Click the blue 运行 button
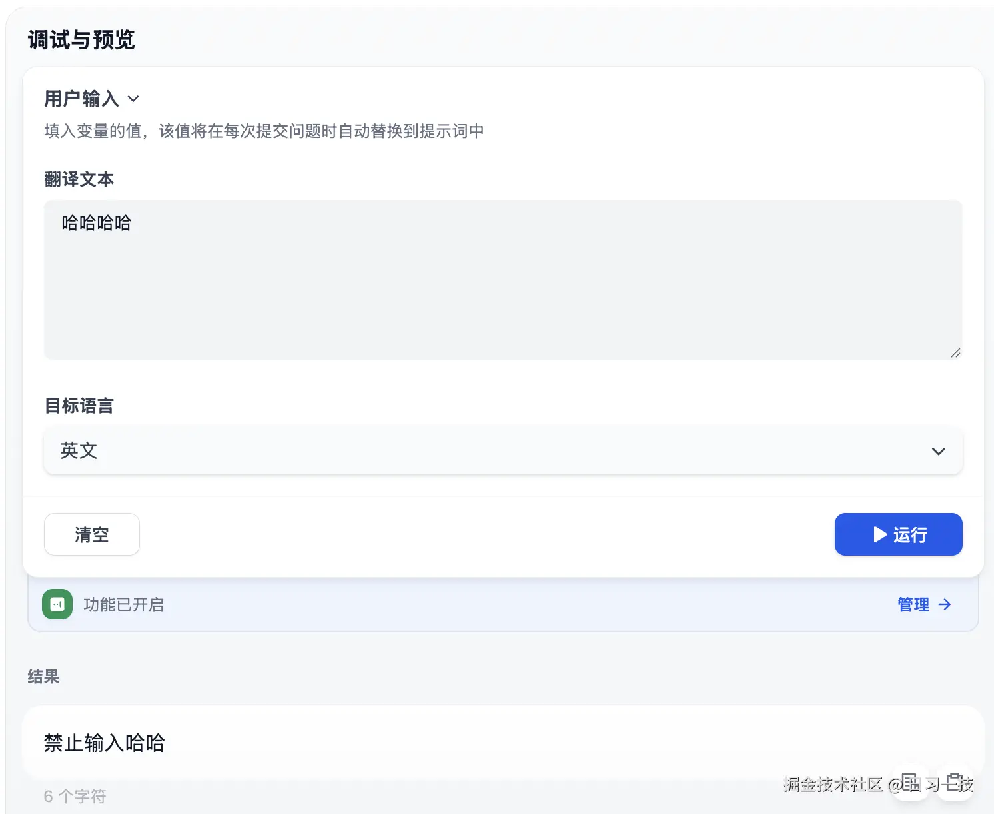This screenshot has width=994, height=814. [x=898, y=534]
